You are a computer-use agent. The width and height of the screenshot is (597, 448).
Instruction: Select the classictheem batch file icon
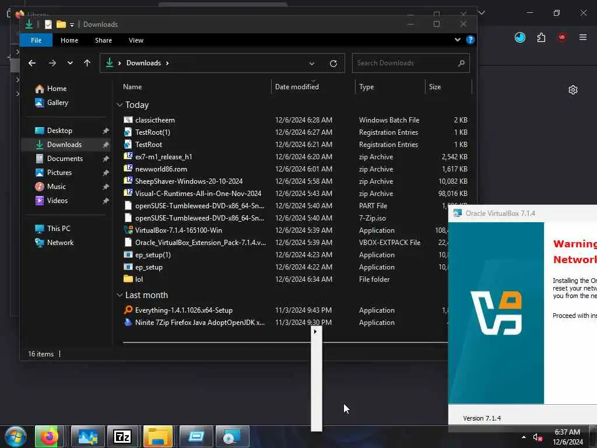[x=128, y=120]
